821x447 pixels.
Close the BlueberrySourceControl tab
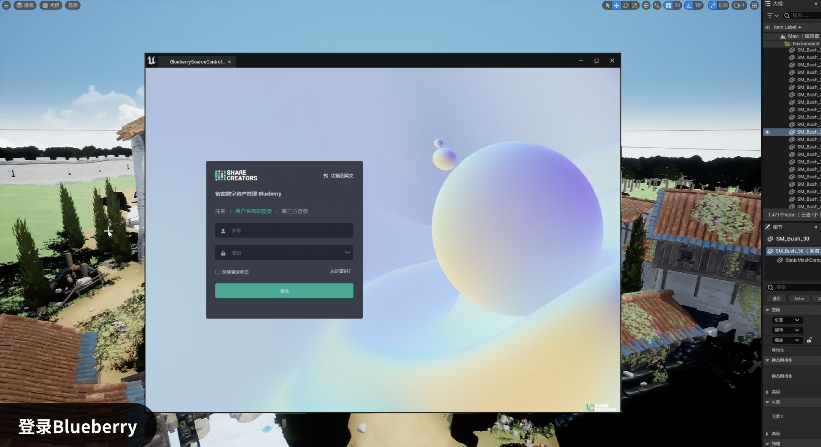tap(230, 62)
